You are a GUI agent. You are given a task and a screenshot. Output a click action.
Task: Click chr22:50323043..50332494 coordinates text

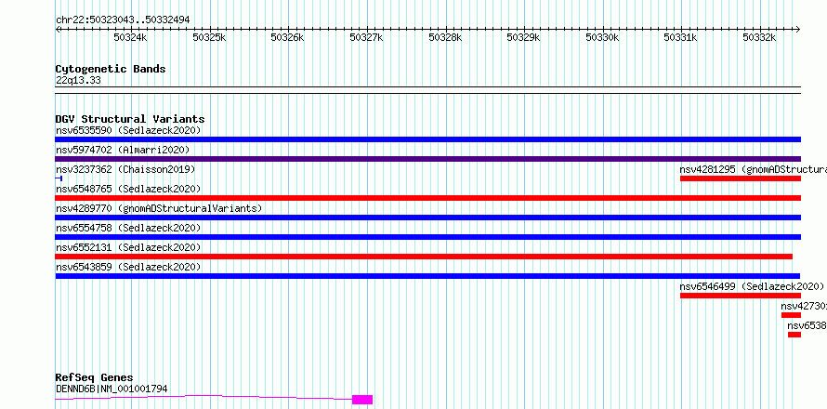pyautogui.click(x=123, y=20)
